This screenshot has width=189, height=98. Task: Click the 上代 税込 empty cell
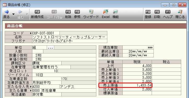click(x=166, y=66)
